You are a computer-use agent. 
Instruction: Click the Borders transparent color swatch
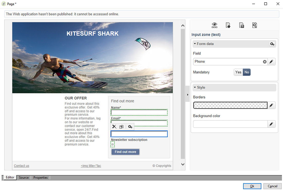coord(230,105)
